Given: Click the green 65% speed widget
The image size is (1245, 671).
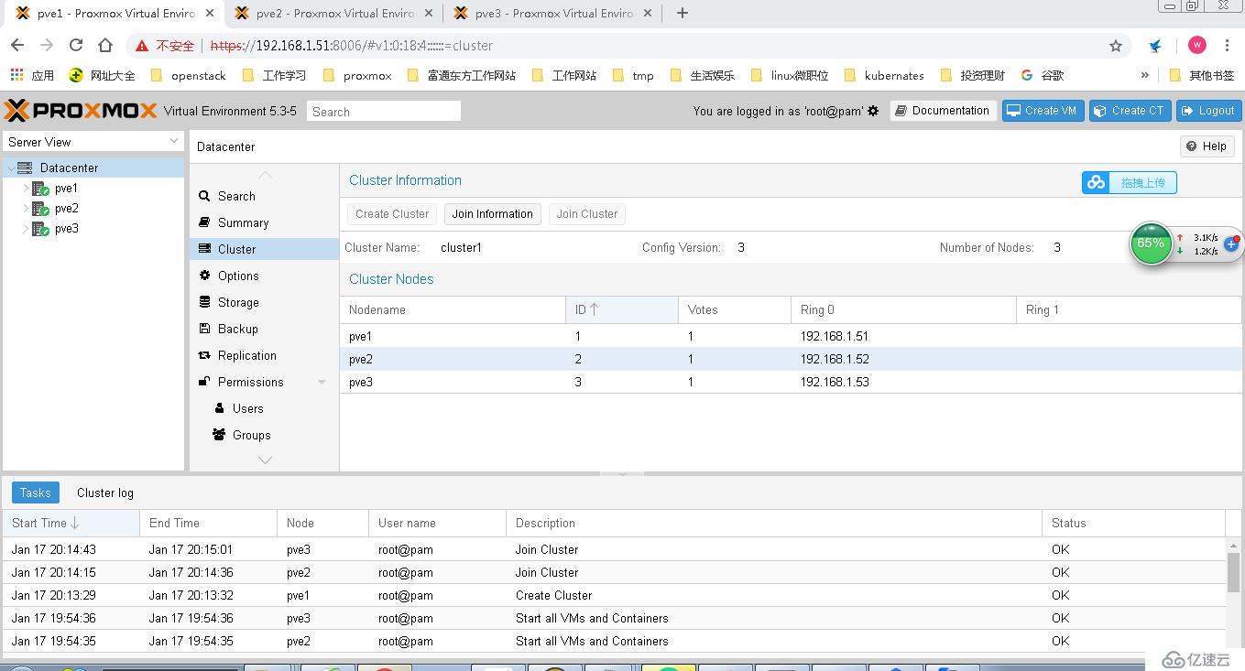Looking at the screenshot, I should 1151,244.
